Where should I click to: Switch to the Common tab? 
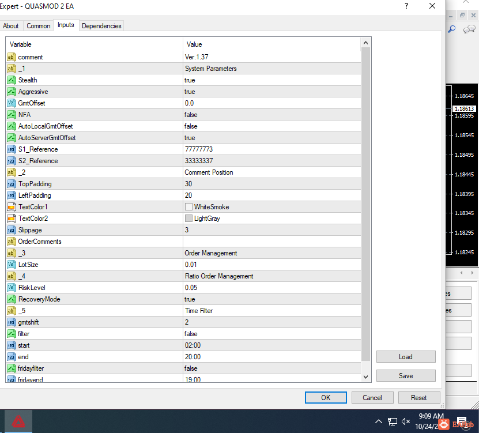point(39,26)
